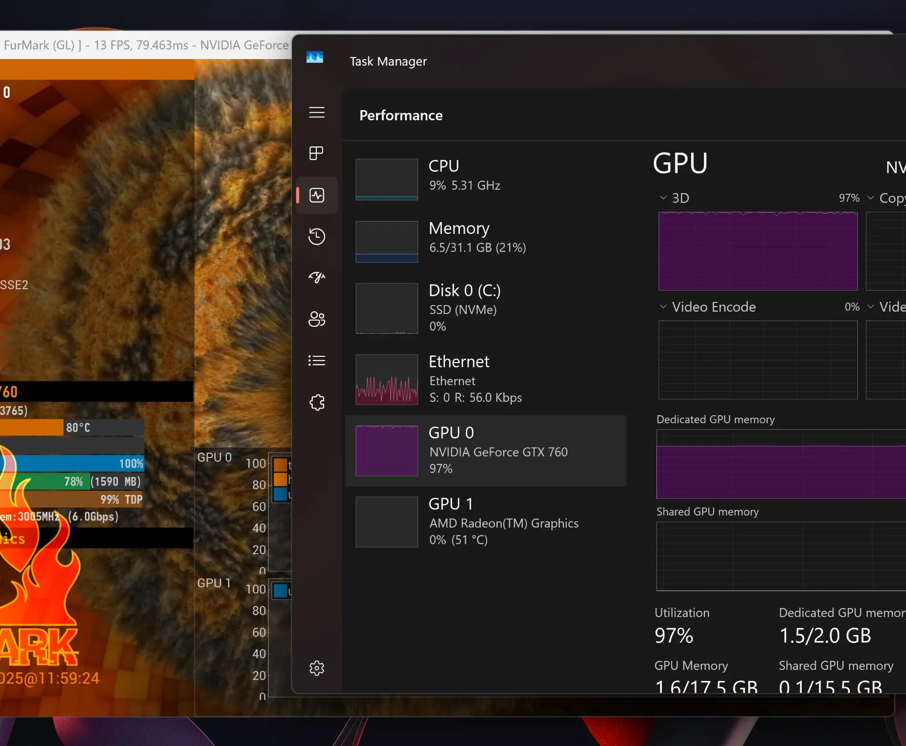Screen dimensions: 906x746
Task: Click the 80°C temperature bar in FurMark
Action: pos(72,428)
